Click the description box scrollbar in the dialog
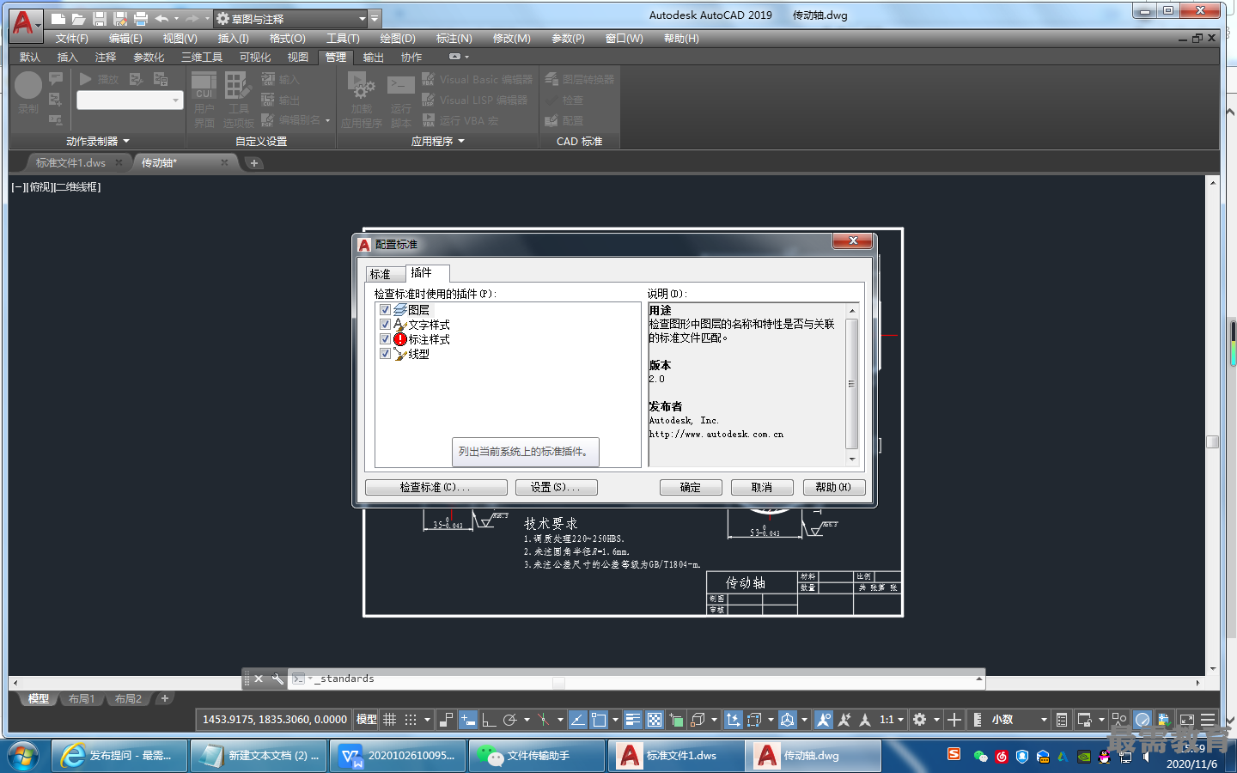Screen dimensions: 1237x773 pos(852,385)
